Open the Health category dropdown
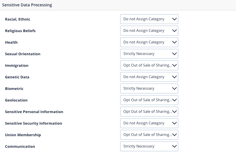The height and width of the screenshot is (155, 236). pyautogui.click(x=149, y=42)
